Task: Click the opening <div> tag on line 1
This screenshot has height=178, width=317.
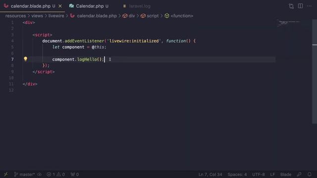Action: [29, 23]
